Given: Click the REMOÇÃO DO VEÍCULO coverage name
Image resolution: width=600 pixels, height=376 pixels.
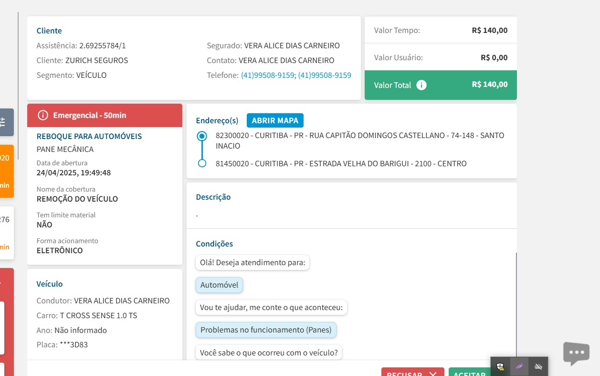Looking at the screenshot, I should (x=77, y=199).
